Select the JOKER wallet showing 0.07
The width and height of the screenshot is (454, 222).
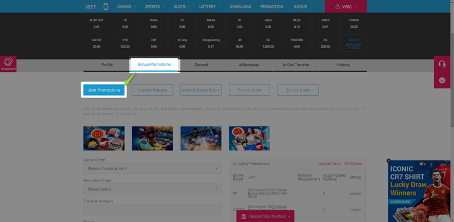325,23
